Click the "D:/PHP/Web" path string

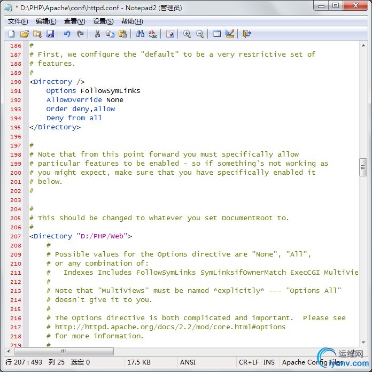pyautogui.click(x=102, y=236)
